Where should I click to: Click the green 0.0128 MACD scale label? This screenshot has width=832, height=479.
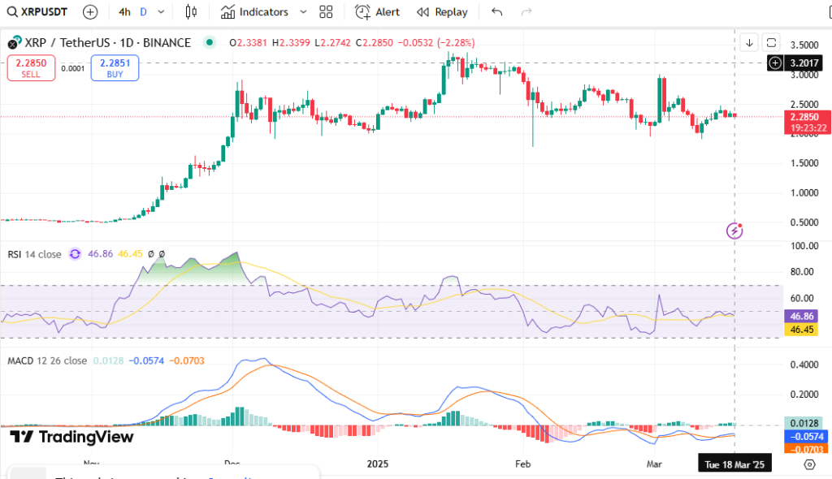[804, 423]
